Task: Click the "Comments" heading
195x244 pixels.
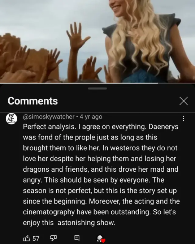Action: click(x=32, y=101)
